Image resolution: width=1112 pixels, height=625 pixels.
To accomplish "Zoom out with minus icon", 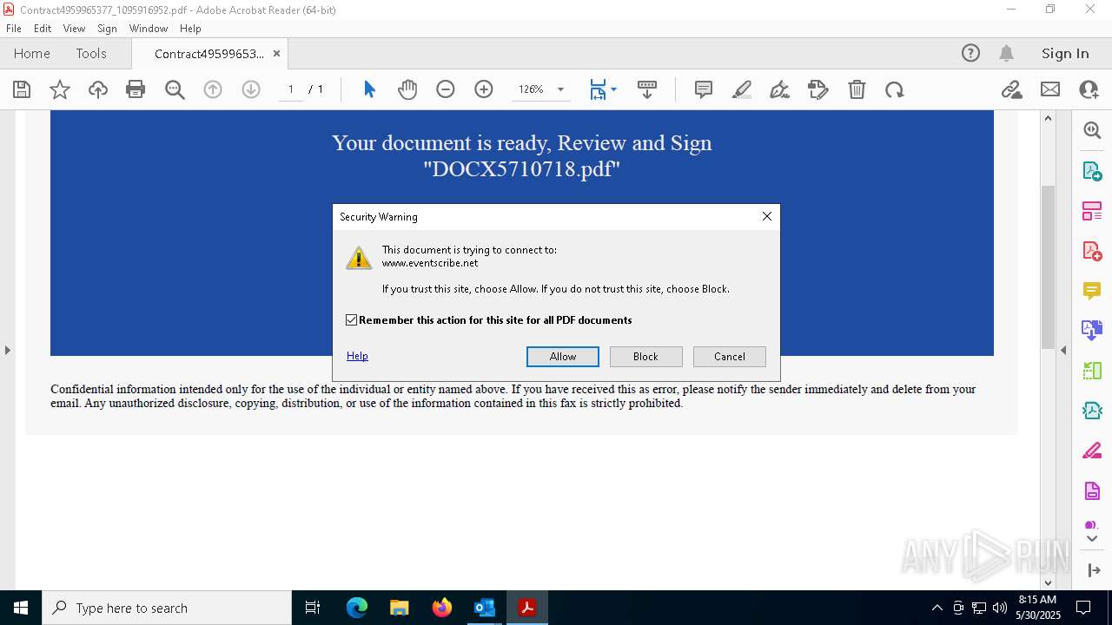I will (446, 89).
